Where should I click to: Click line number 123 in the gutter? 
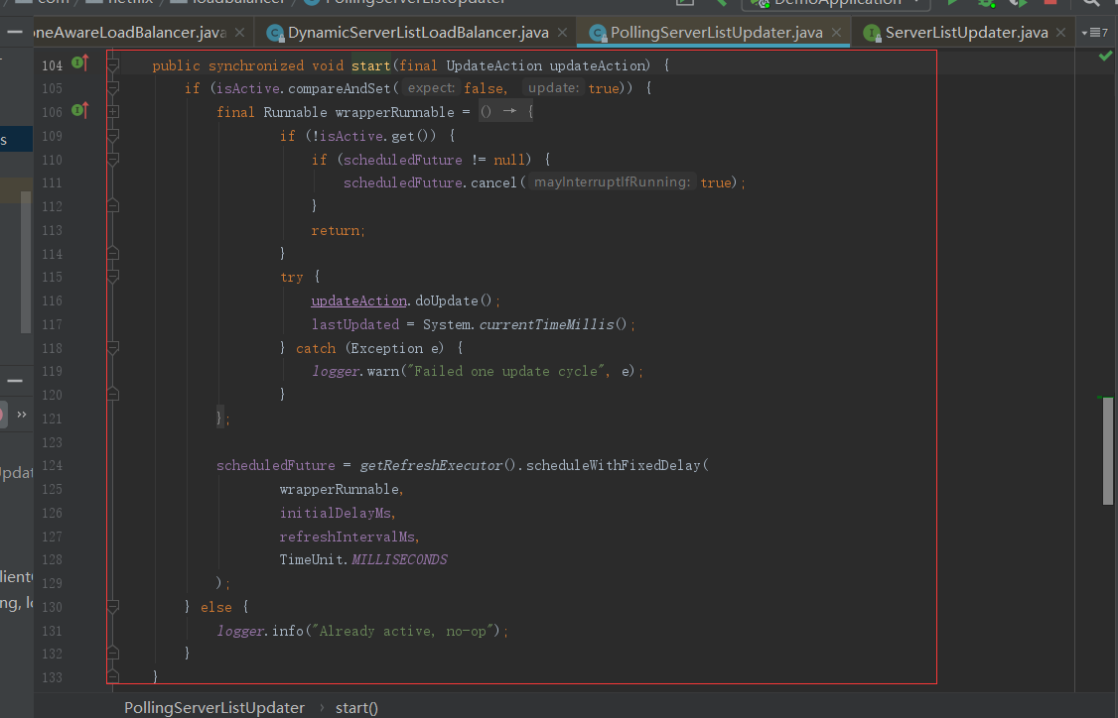click(52, 441)
